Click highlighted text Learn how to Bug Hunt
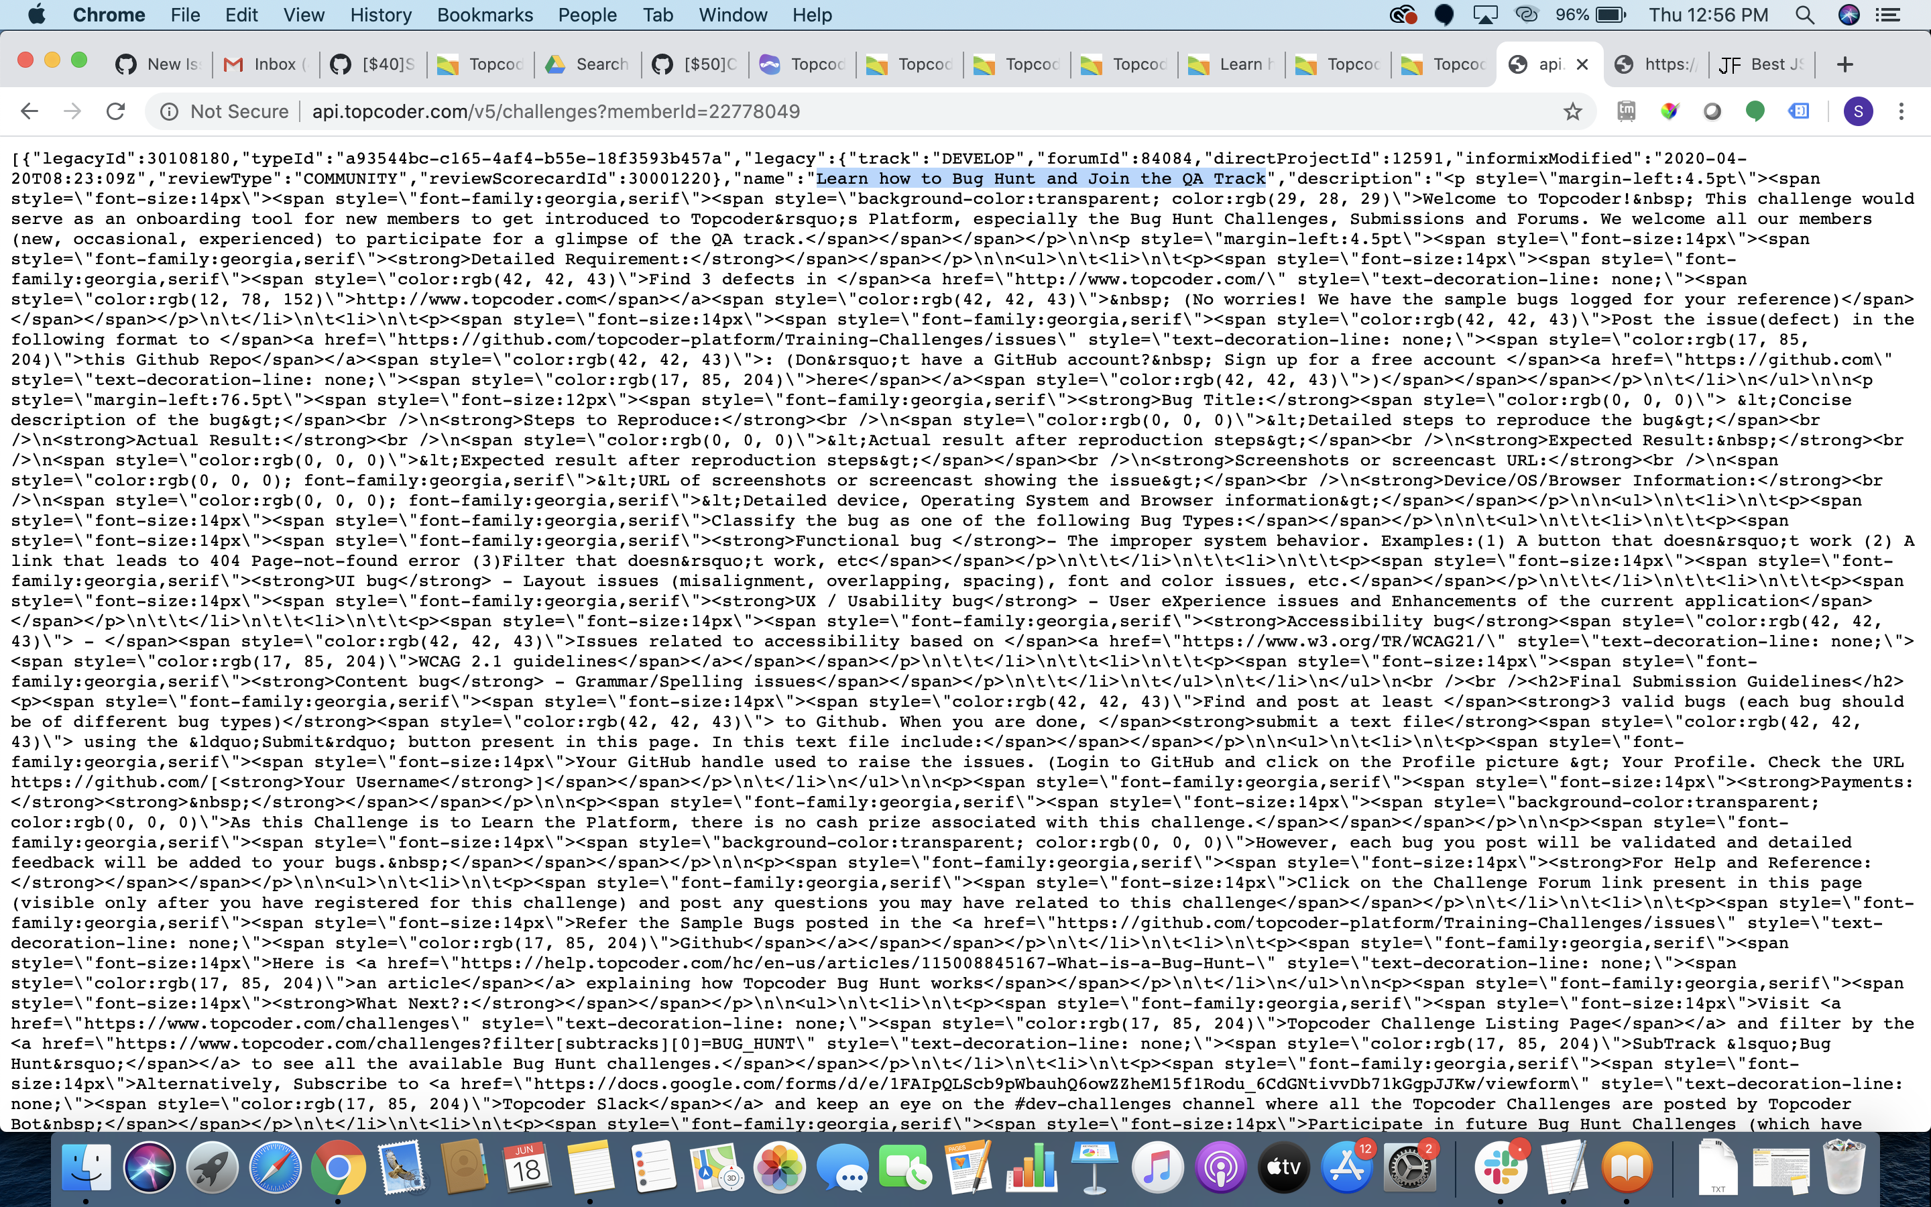This screenshot has width=1931, height=1207. [1041, 179]
